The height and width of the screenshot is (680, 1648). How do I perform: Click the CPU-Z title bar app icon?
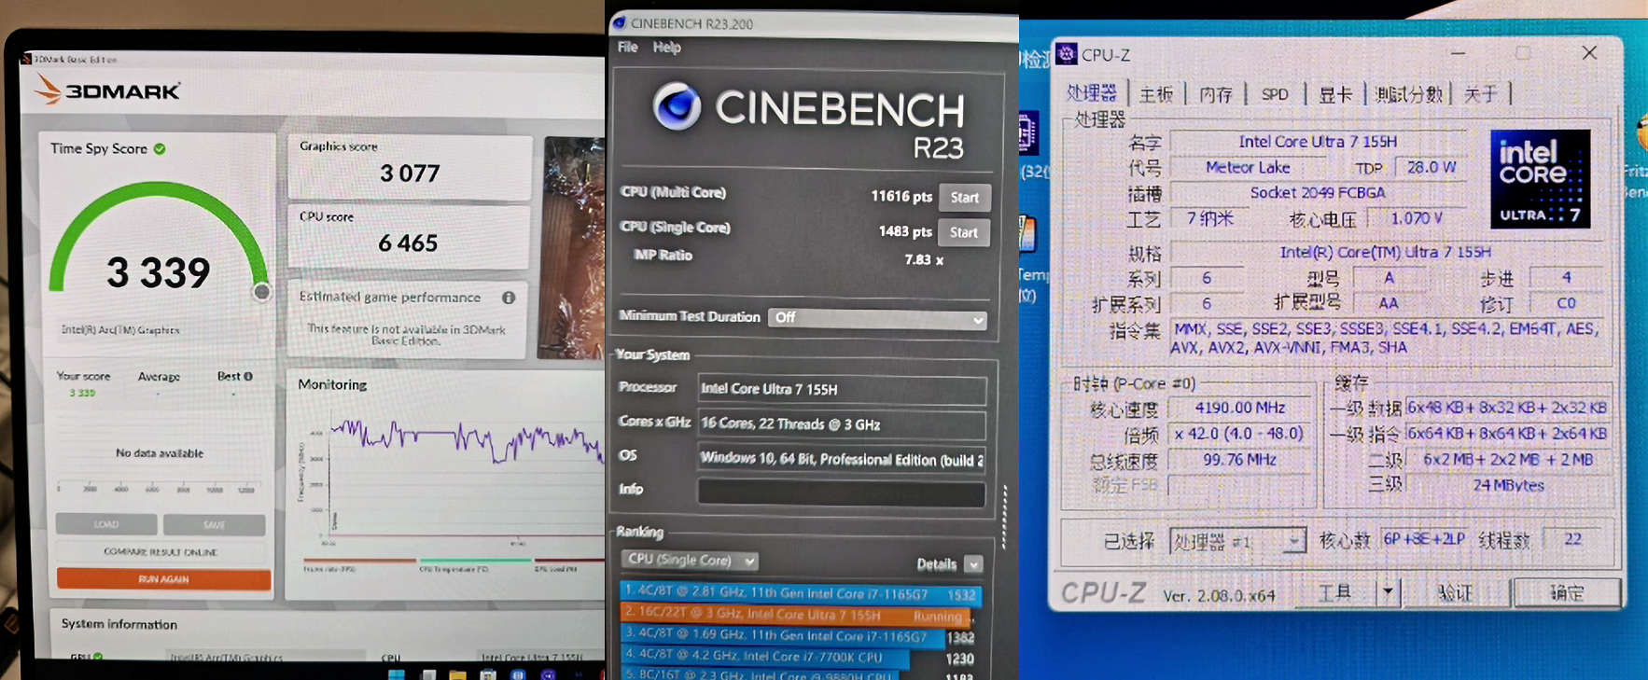1067,54
